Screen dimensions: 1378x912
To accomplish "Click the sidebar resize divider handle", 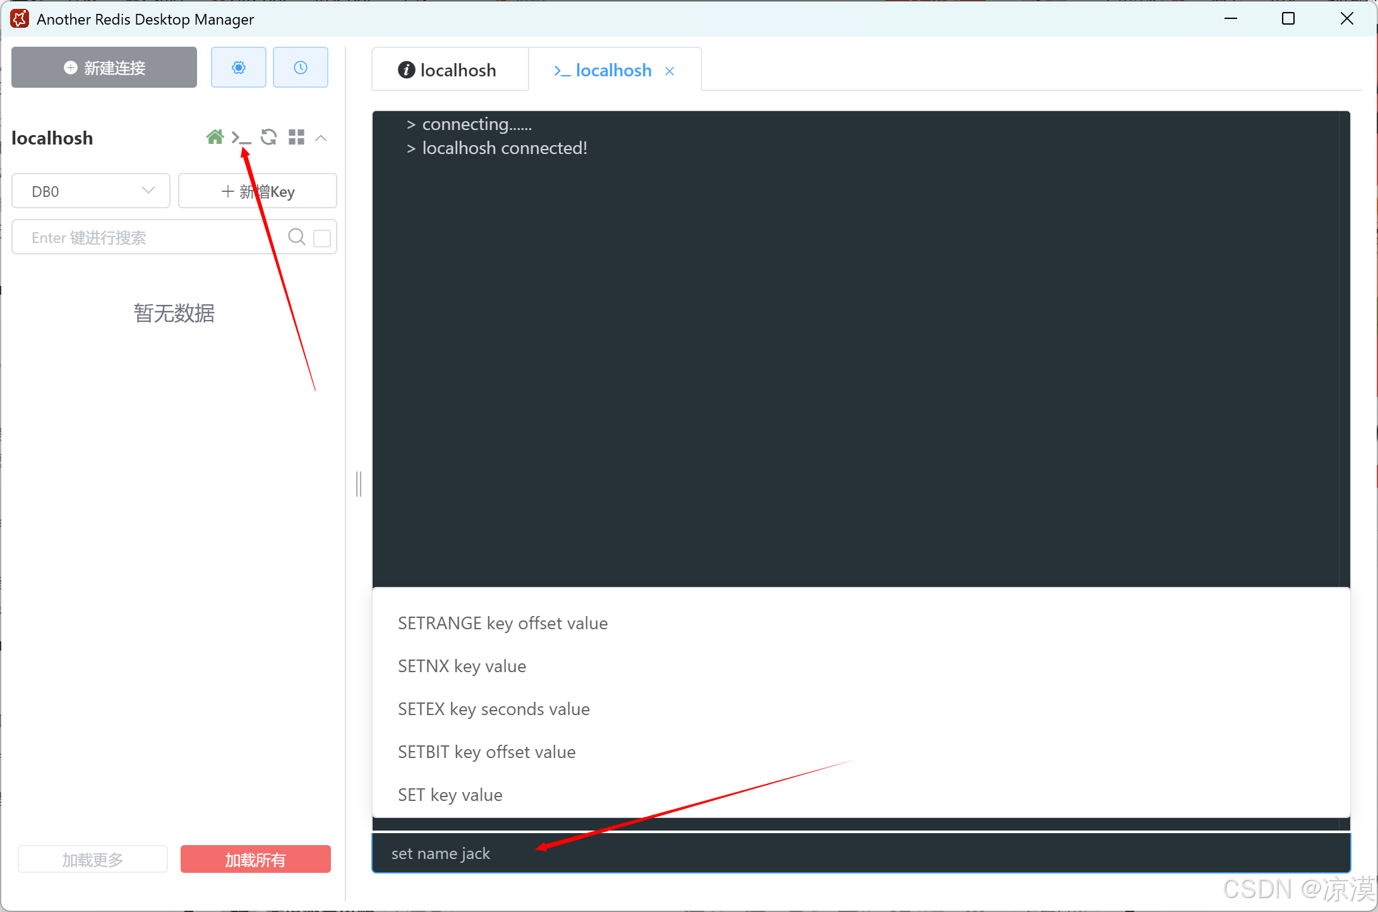I will (359, 484).
